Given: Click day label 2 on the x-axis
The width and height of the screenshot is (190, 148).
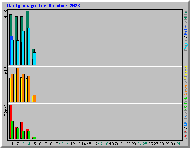Looking at the screenshot, I should [18, 144].
